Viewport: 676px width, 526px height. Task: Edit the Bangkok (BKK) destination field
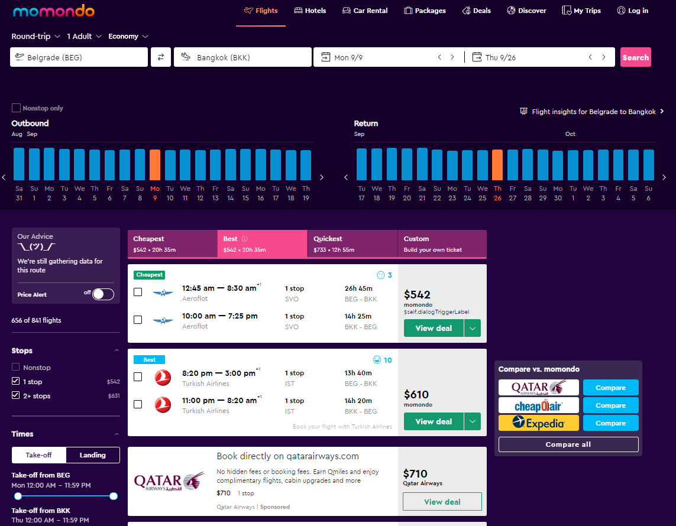(x=242, y=57)
